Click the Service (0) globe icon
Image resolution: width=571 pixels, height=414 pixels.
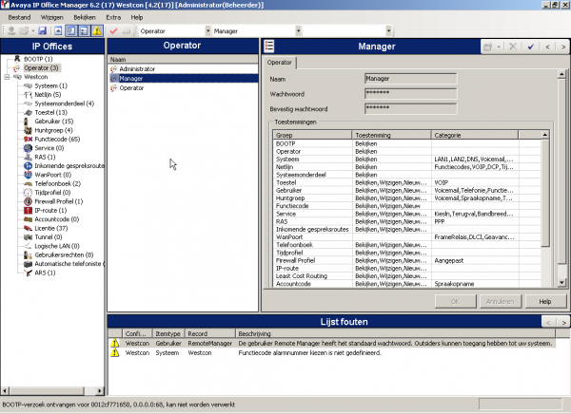pyautogui.click(x=28, y=148)
